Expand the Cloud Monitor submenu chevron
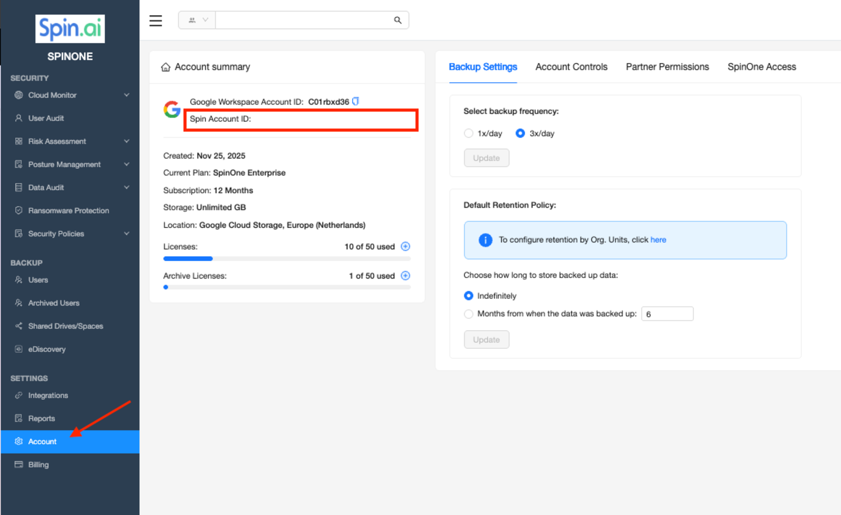The height and width of the screenshot is (515, 841). point(126,95)
